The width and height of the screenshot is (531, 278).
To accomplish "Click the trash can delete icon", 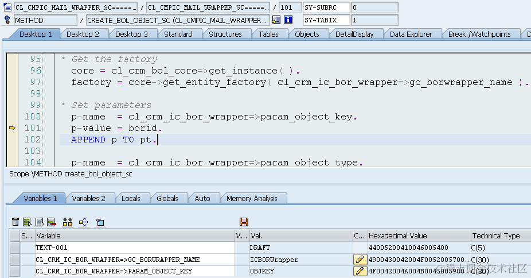I will (x=15, y=222).
